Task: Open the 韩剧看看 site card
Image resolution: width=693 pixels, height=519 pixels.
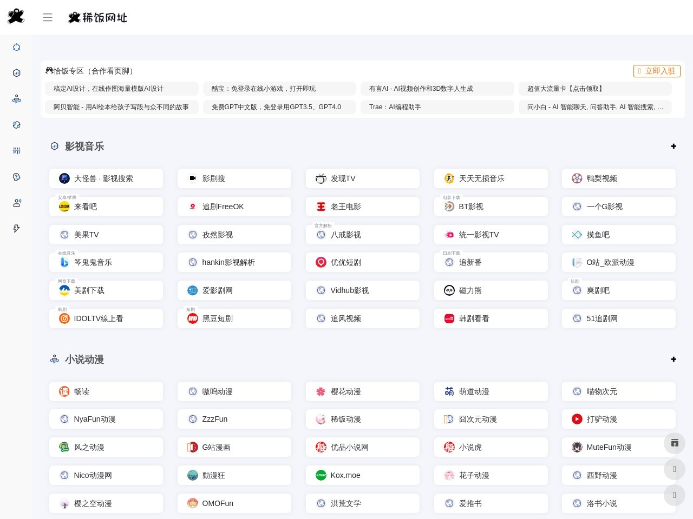Action: click(x=491, y=318)
